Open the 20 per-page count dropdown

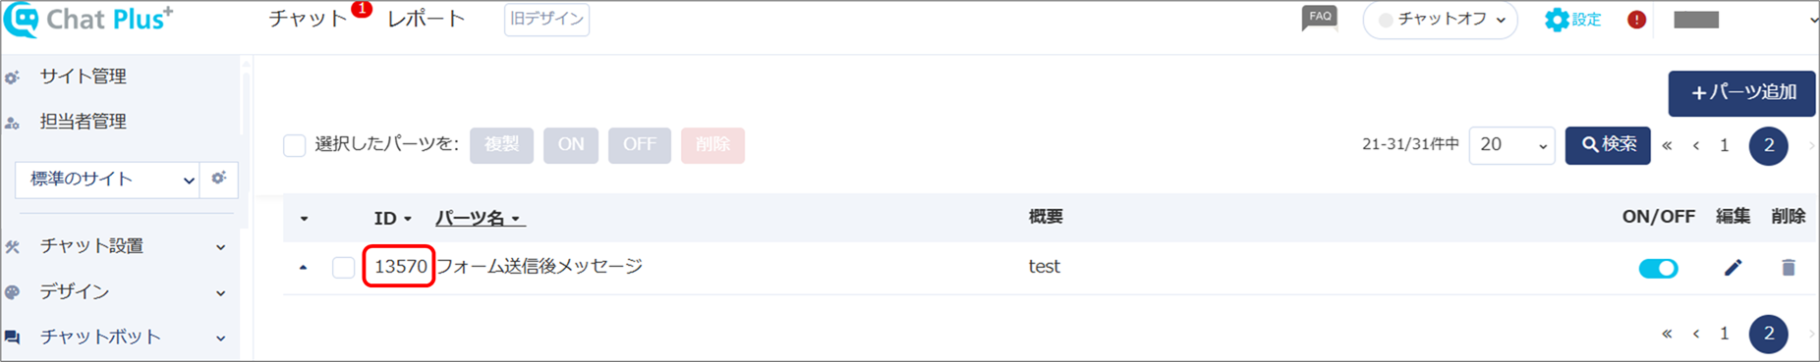(1511, 145)
